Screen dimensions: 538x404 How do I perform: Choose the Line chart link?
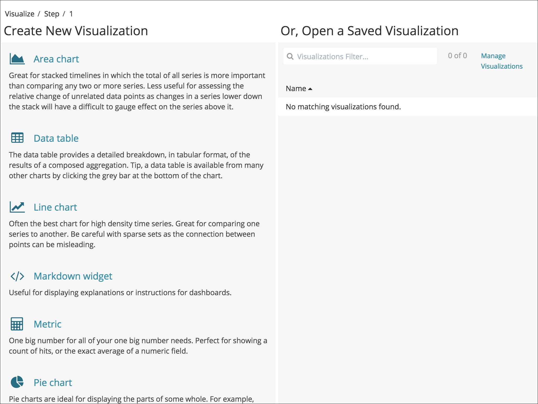55,207
